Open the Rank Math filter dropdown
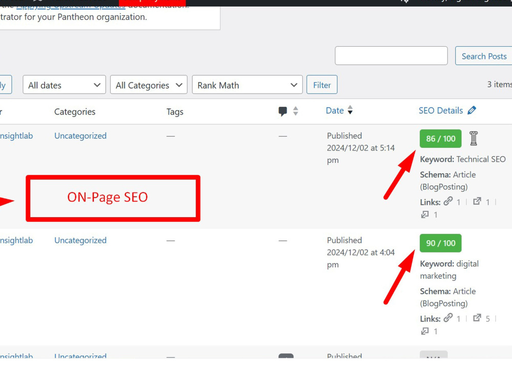 point(247,85)
